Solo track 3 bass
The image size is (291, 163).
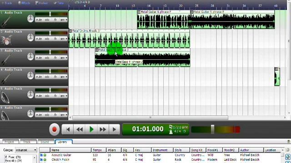47,58
